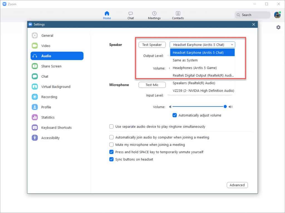Viewport: 285px width, 213px height.
Task: Open the Accessibility settings icon
Action: tap(35, 138)
